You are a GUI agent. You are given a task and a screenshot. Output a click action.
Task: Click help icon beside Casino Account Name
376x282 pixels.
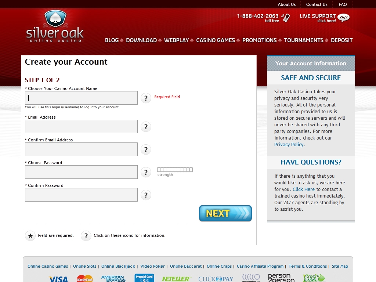pos(146,98)
